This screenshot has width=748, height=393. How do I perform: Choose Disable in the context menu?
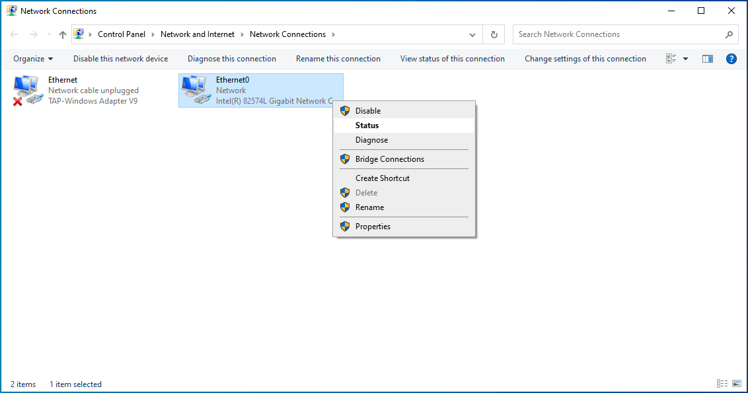click(x=367, y=111)
